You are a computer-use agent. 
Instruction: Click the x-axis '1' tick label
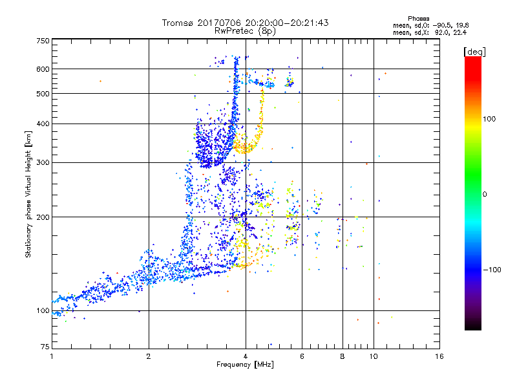pyautogui.click(x=52, y=356)
